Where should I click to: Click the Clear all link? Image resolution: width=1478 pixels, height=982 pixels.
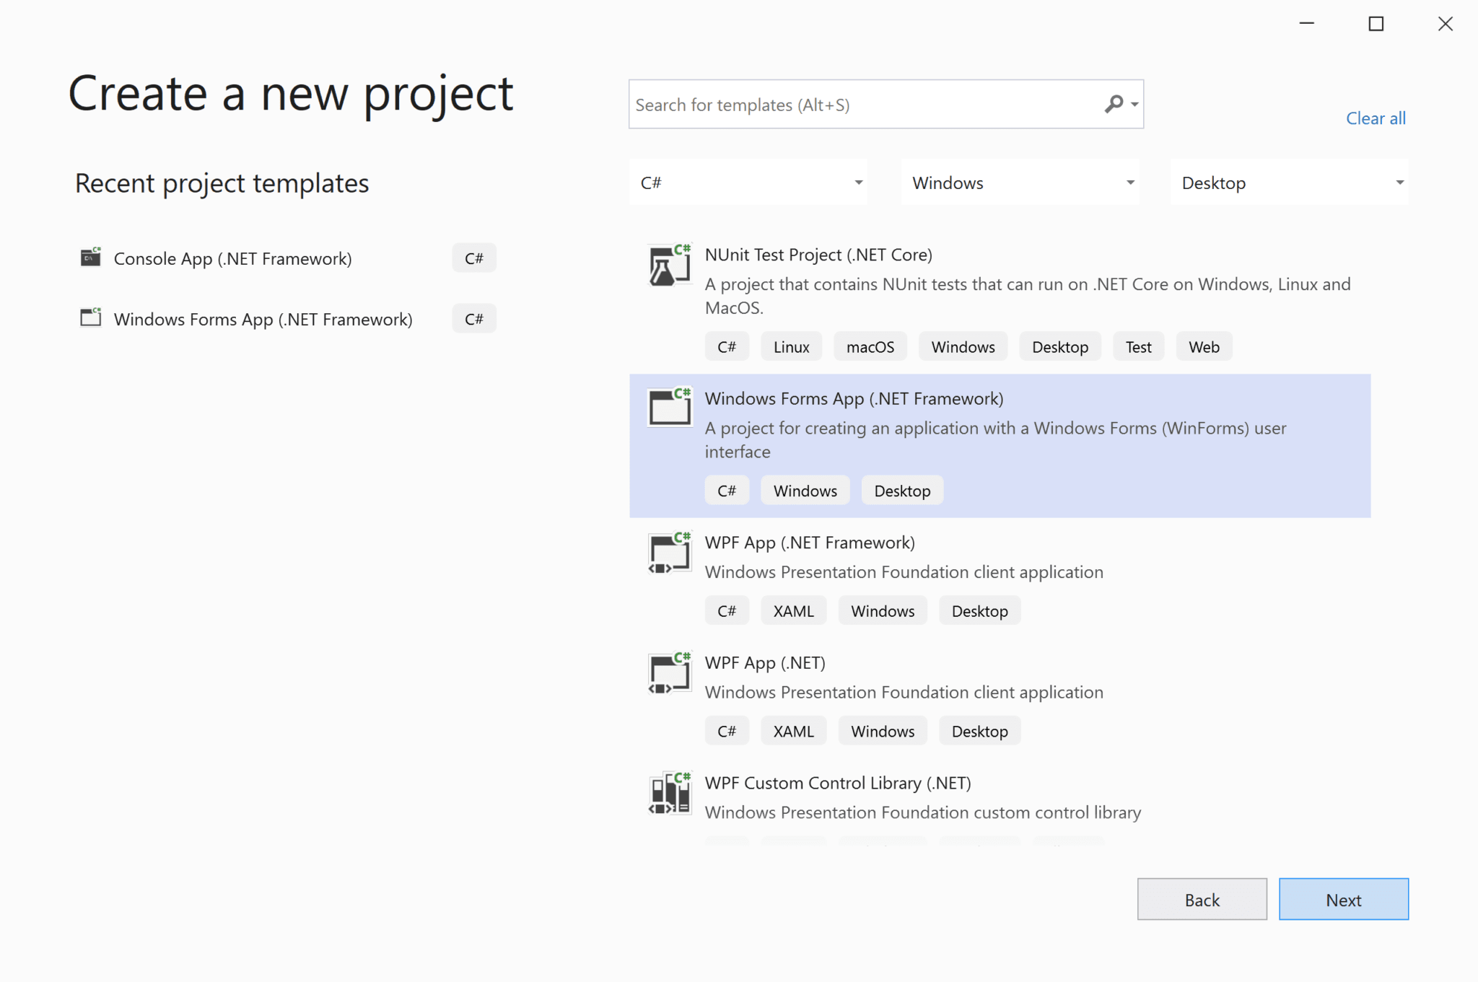(x=1376, y=118)
